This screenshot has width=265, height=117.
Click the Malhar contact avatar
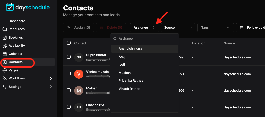click(x=79, y=91)
